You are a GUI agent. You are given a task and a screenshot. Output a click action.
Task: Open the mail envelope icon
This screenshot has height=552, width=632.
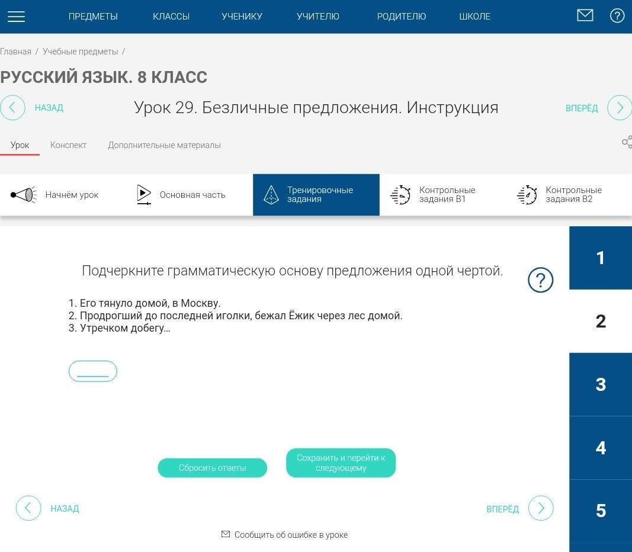585,15
